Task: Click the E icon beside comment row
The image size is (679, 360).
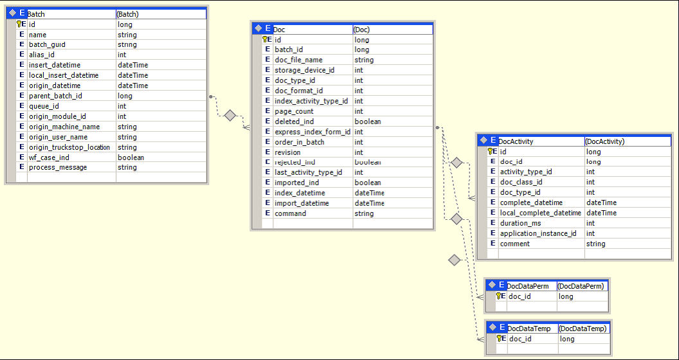Action: [493, 244]
